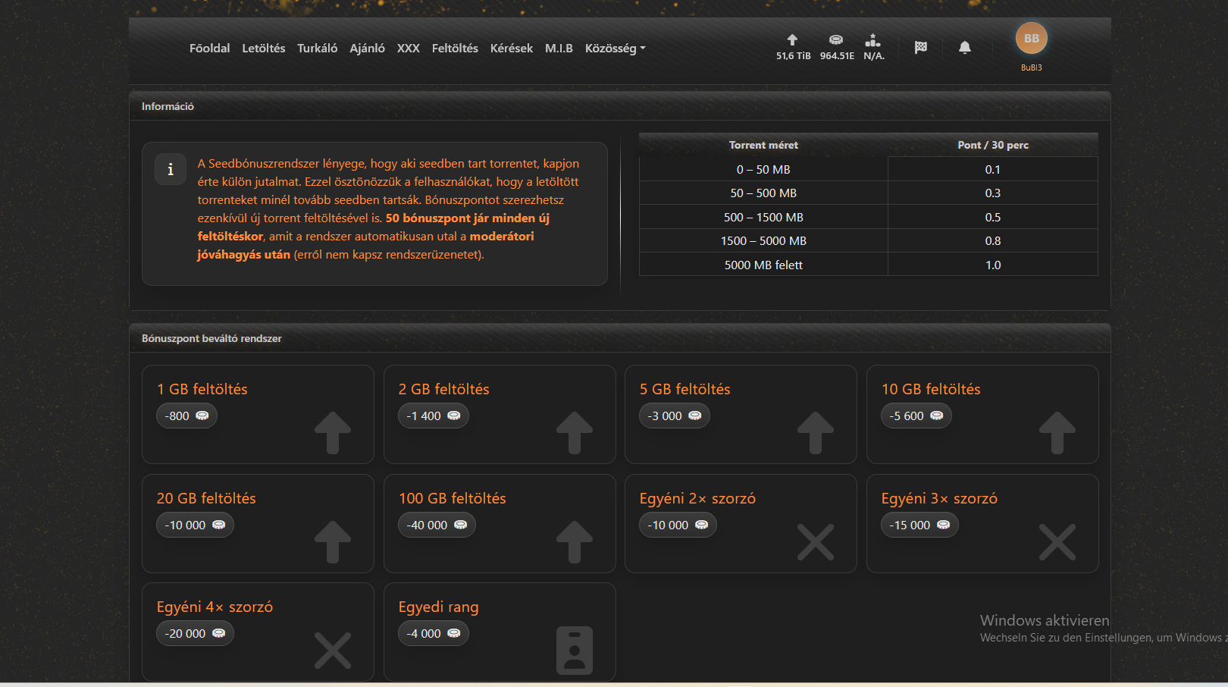Viewport: 1228px width, 687px height.
Task: Open the notifications bell icon
Action: coord(964,48)
